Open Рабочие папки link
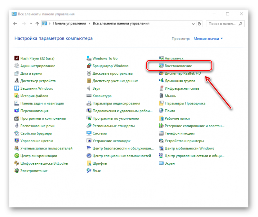The height and width of the screenshot is (217, 258). 177,118
